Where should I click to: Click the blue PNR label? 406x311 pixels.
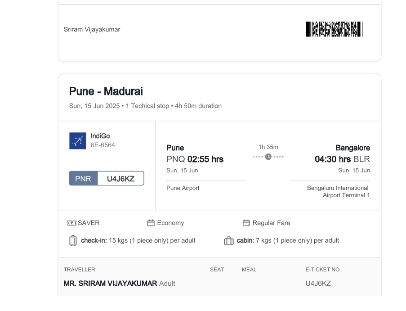click(x=83, y=178)
